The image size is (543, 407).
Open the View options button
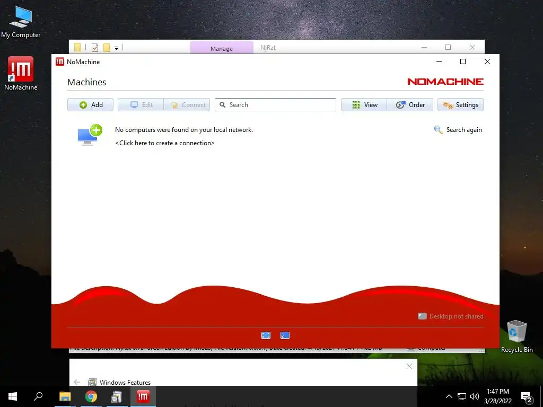pos(364,105)
